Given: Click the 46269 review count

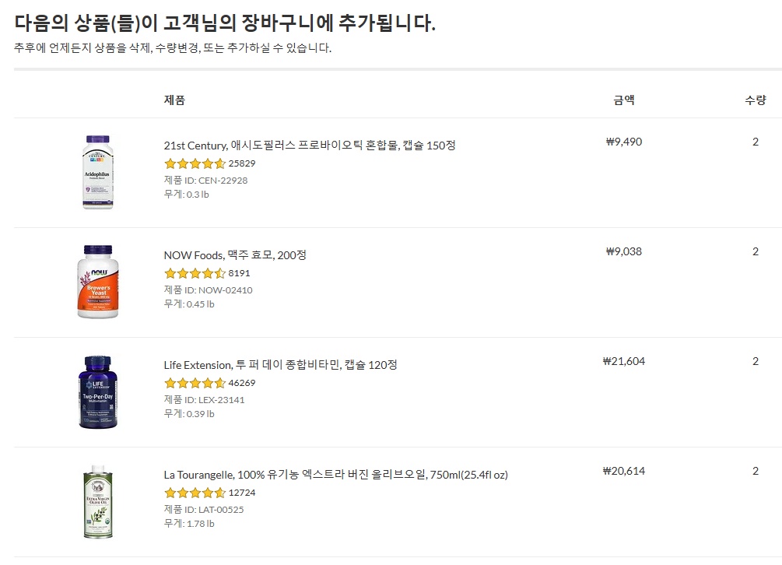Looking at the screenshot, I should [x=242, y=382].
